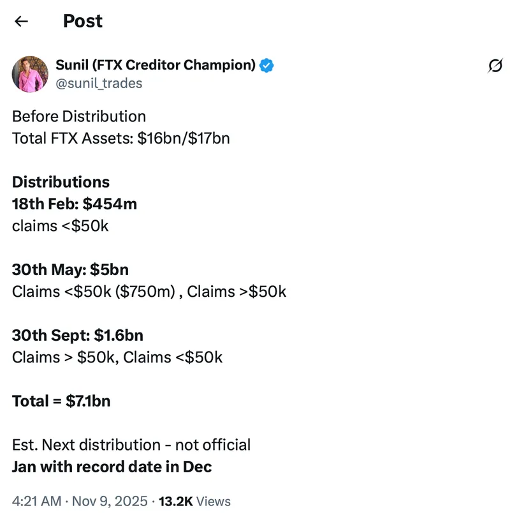
Task: Click the bold "Distributions" heading
Action: coord(61,182)
